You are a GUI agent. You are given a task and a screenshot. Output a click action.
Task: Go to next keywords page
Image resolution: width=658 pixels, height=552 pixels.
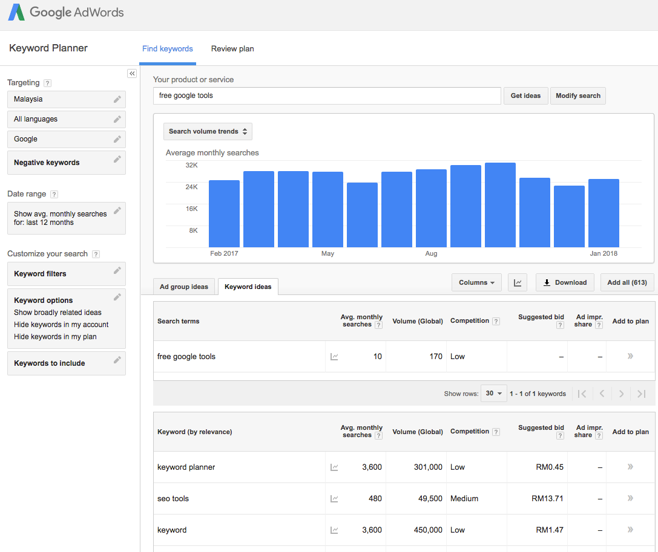(x=622, y=394)
